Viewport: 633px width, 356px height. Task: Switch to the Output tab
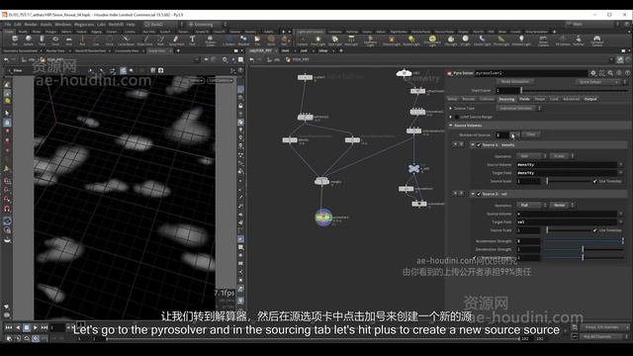(x=590, y=99)
